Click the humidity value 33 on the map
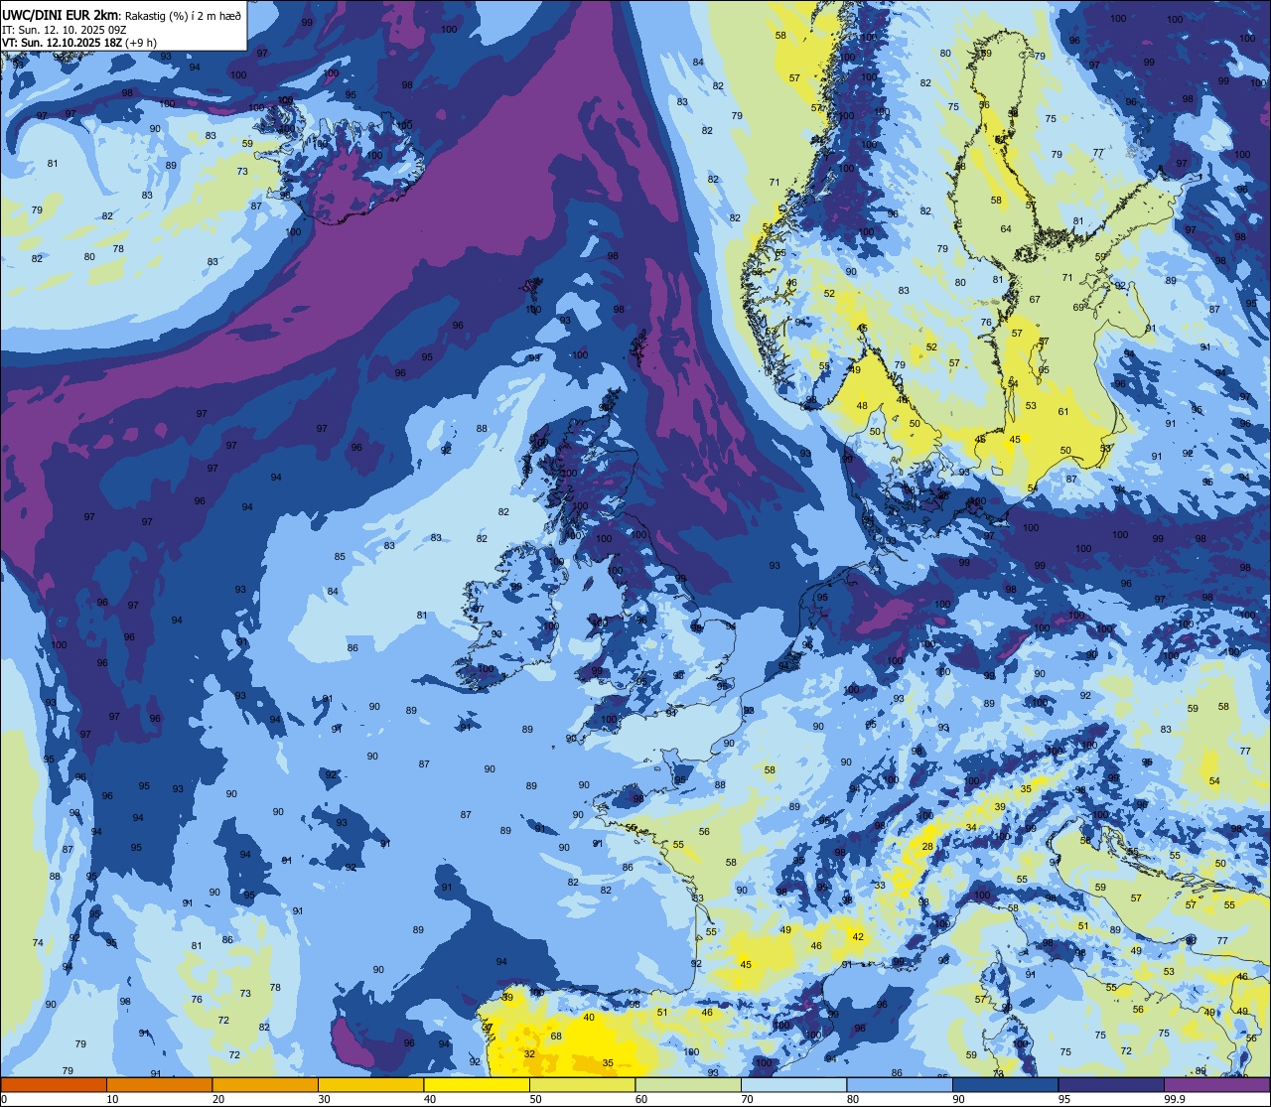Viewport: 1271px width, 1107px height. tap(879, 885)
